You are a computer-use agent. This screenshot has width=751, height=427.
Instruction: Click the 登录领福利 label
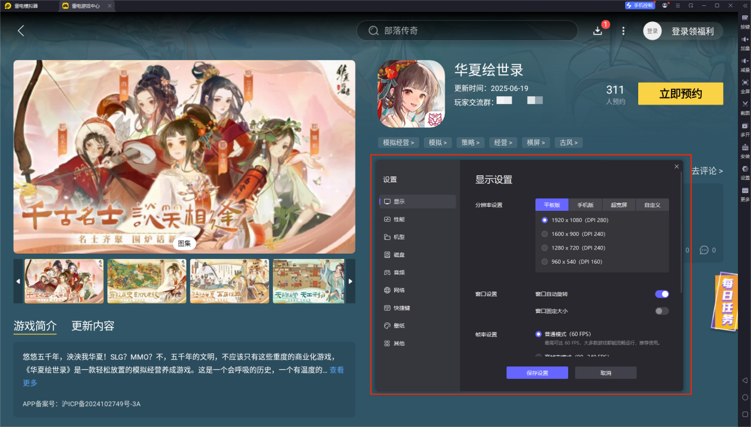tap(692, 31)
